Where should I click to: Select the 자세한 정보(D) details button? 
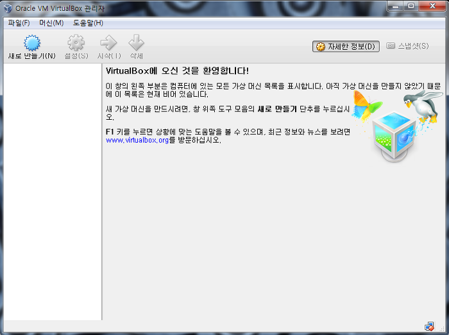click(346, 46)
